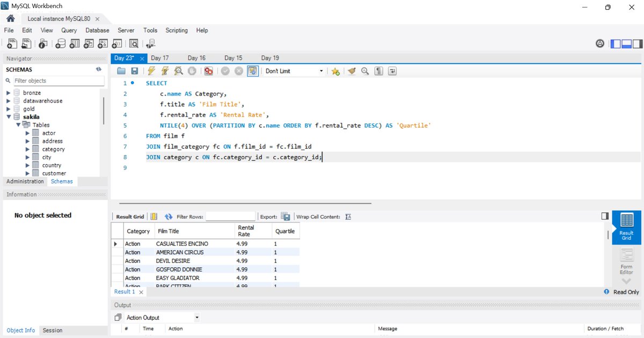644x338 pixels.
Task: Switch to the Administration tab
Action: click(25, 181)
